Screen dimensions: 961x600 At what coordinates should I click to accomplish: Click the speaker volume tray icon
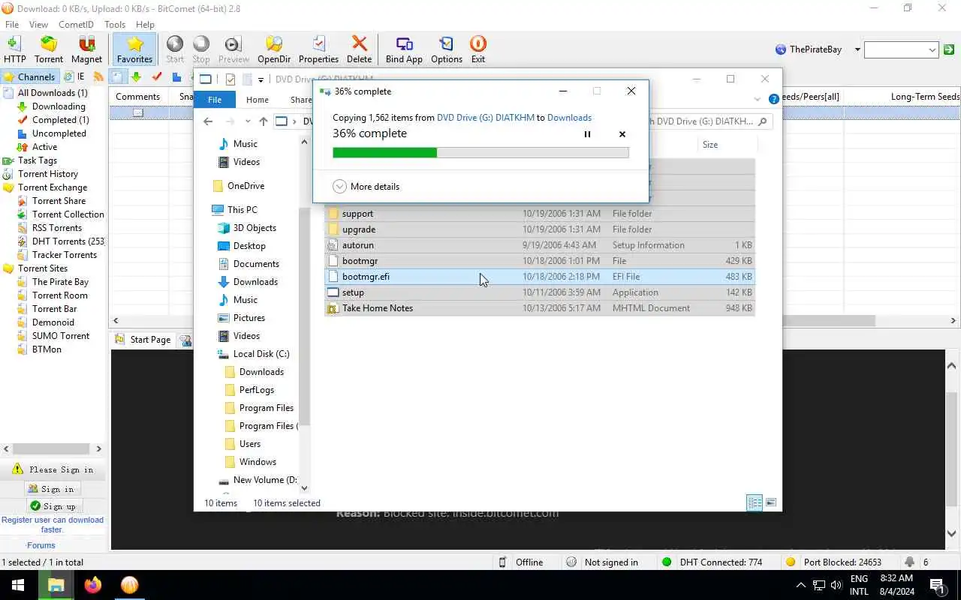[x=836, y=585]
